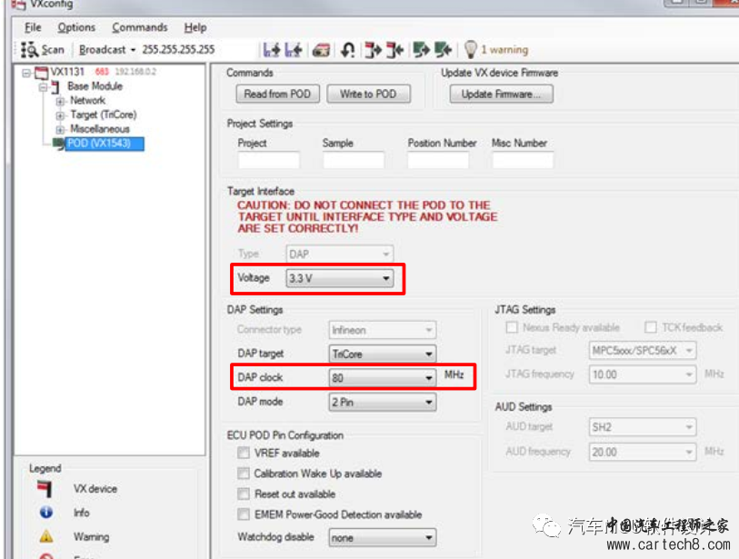The height and width of the screenshot is (559, 739).
Task: Enable VREF available checkbox
Action: [x=244, y=453]
